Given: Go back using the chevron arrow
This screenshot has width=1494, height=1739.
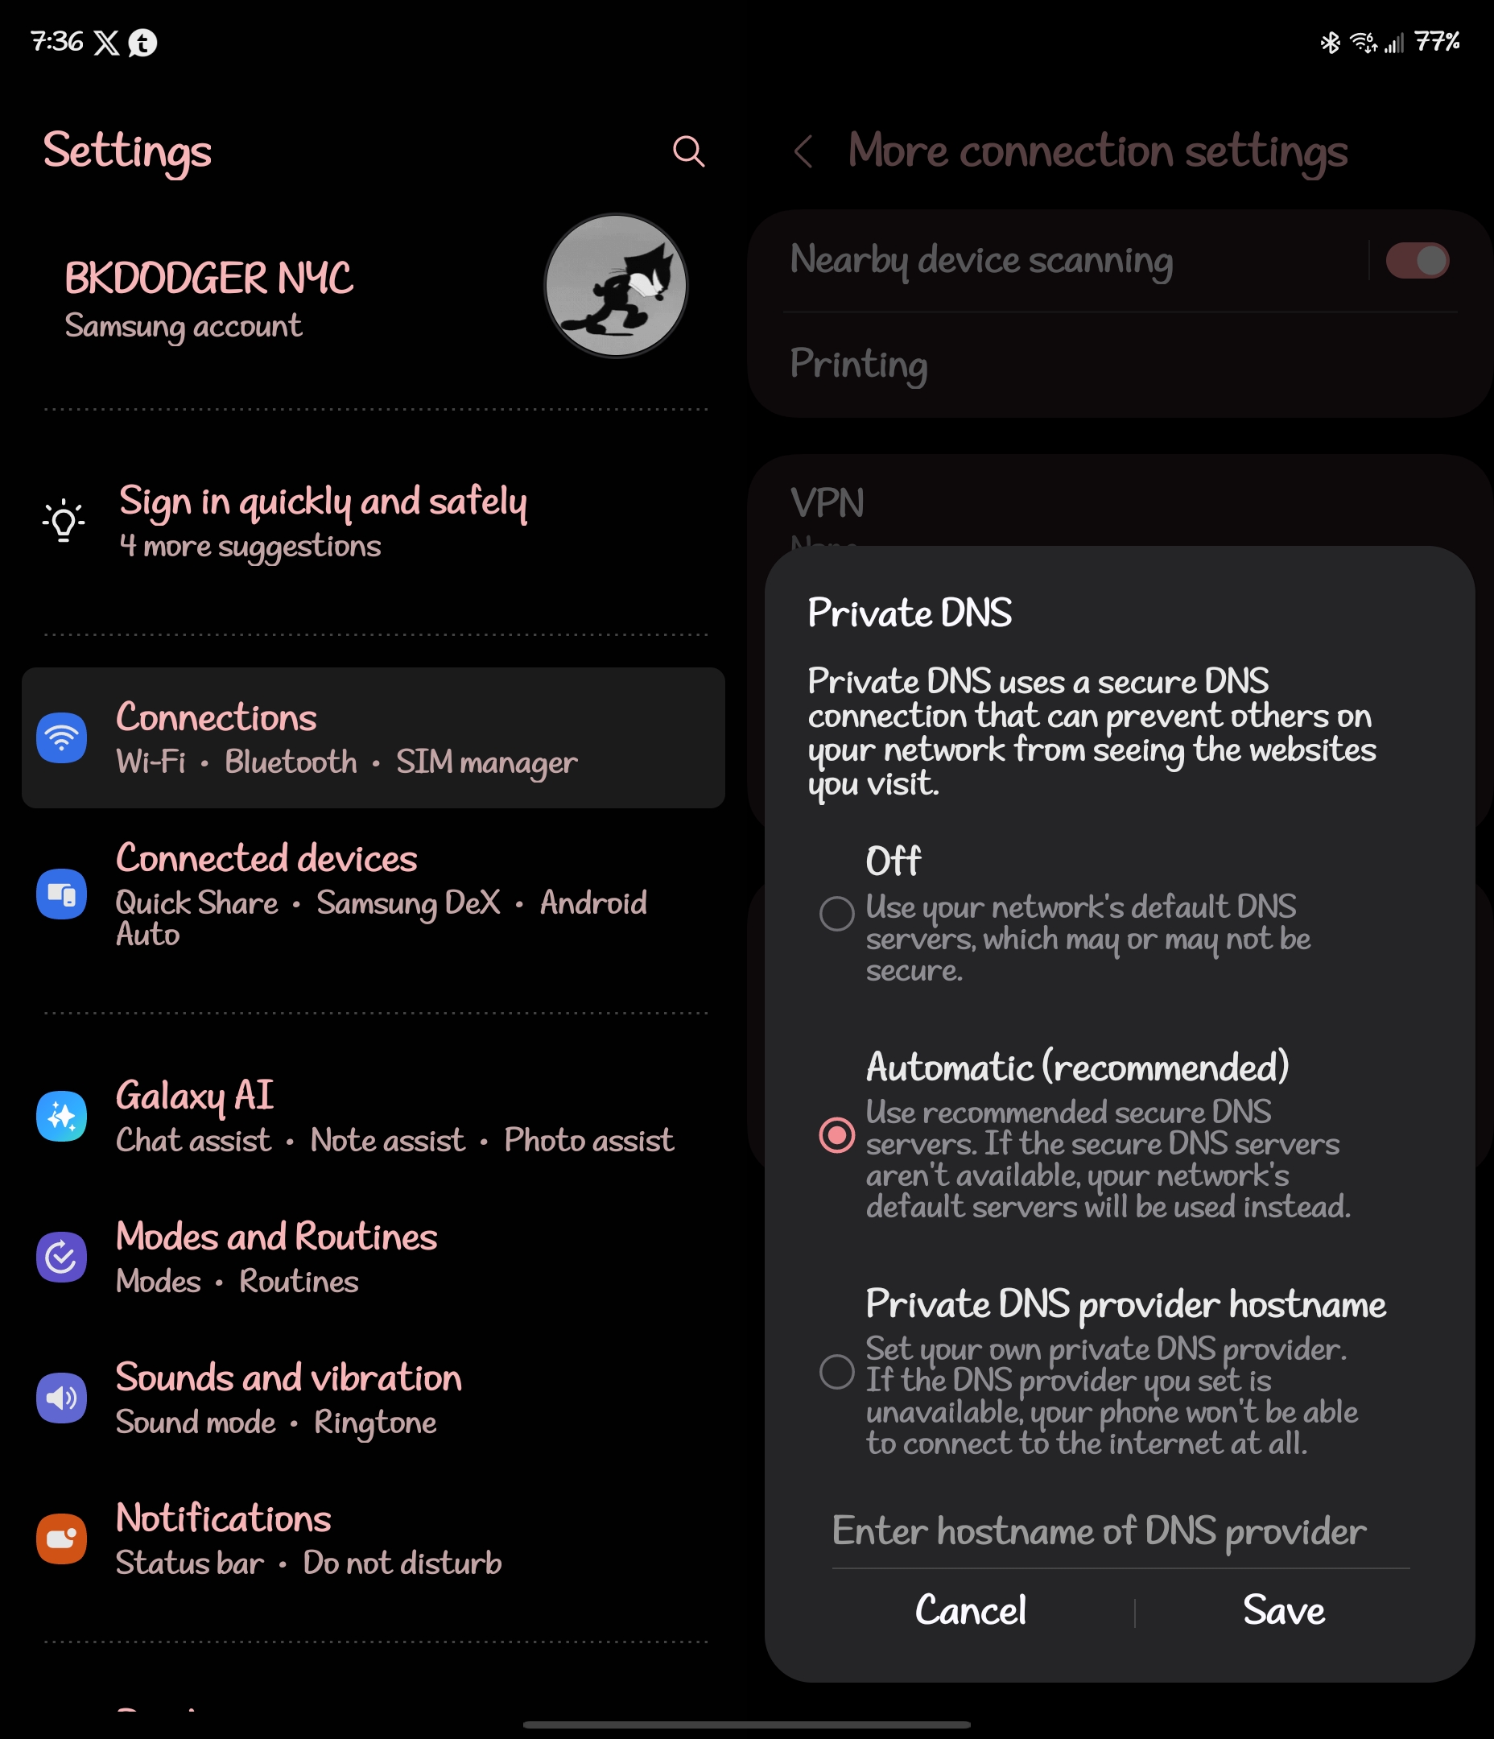Looking at the screenshot, I should (x=803, y=152).
